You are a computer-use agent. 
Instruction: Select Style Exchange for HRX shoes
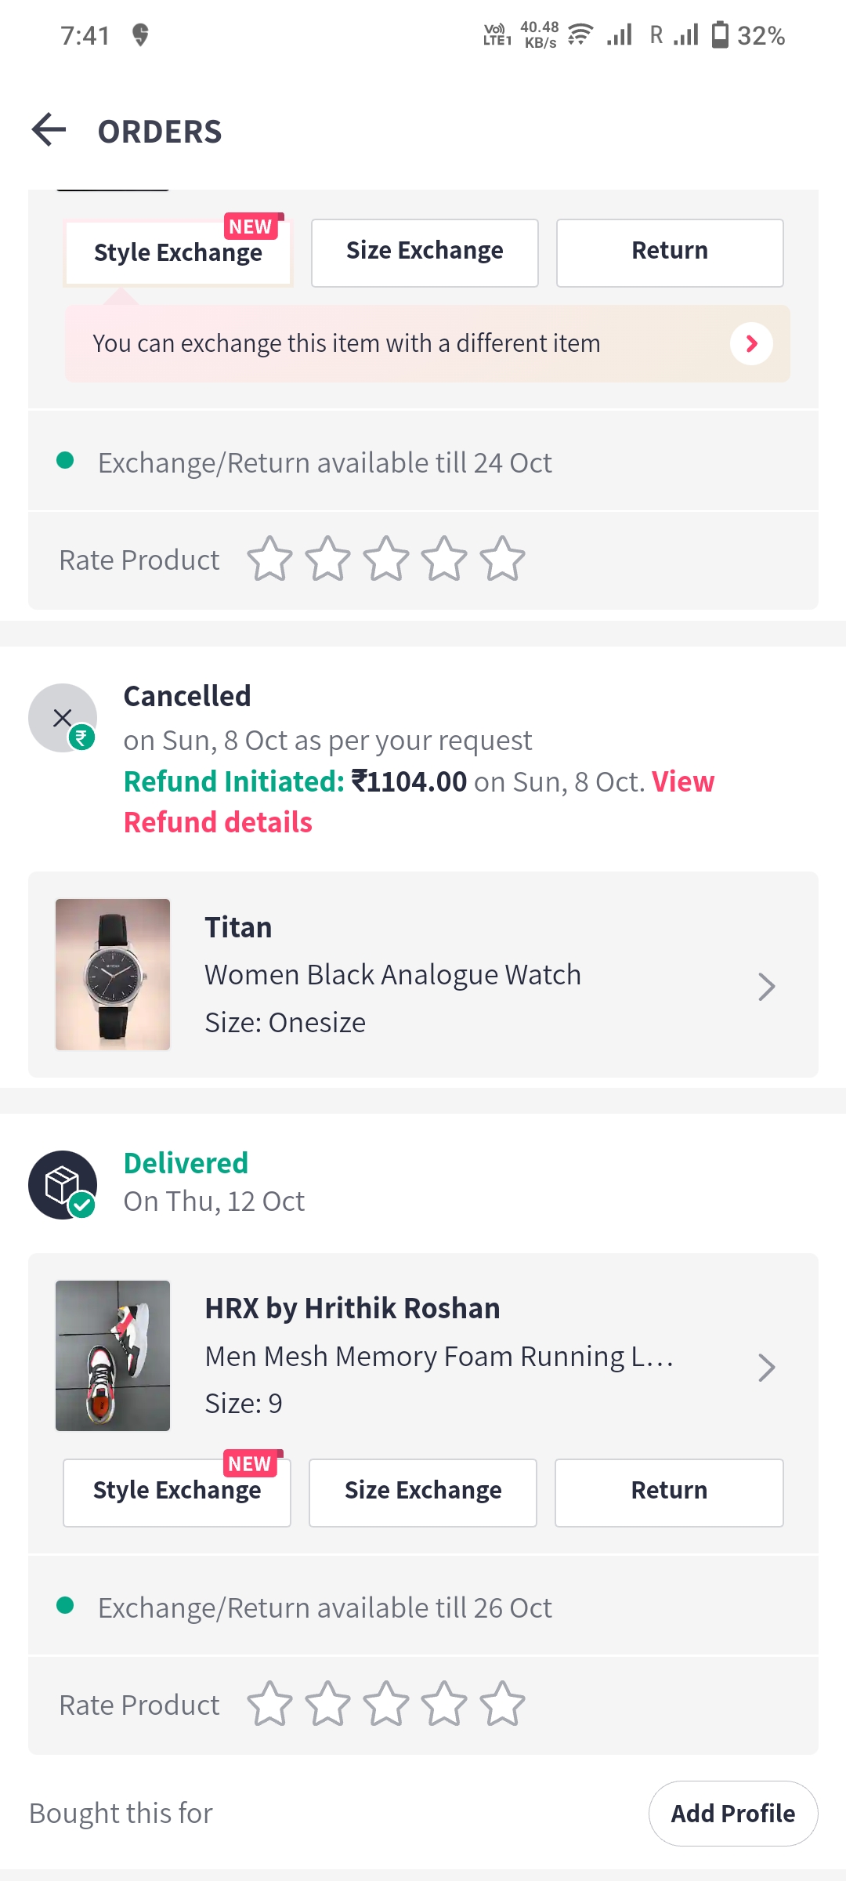pos(177,1491)
